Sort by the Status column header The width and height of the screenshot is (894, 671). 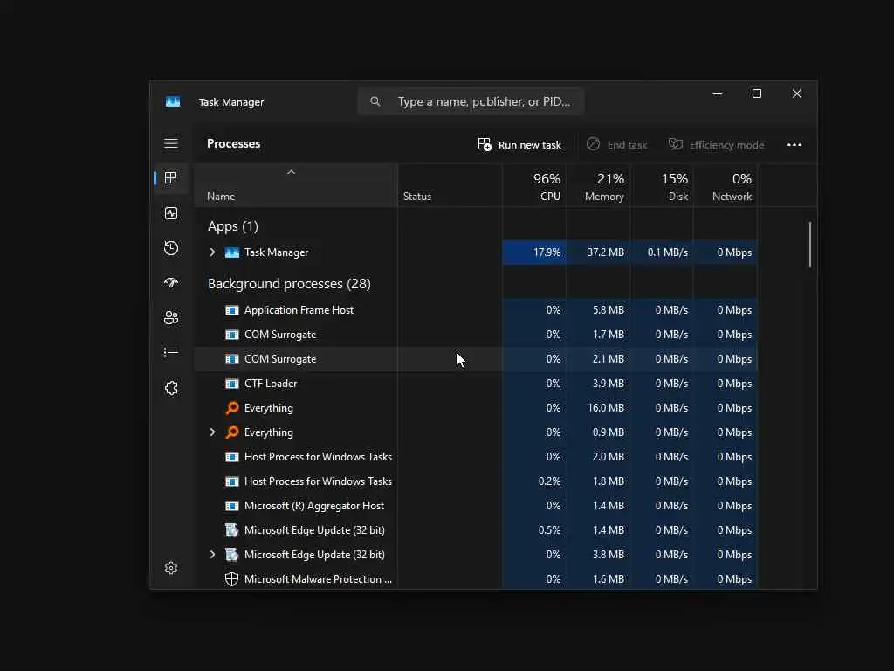(450, 186)
